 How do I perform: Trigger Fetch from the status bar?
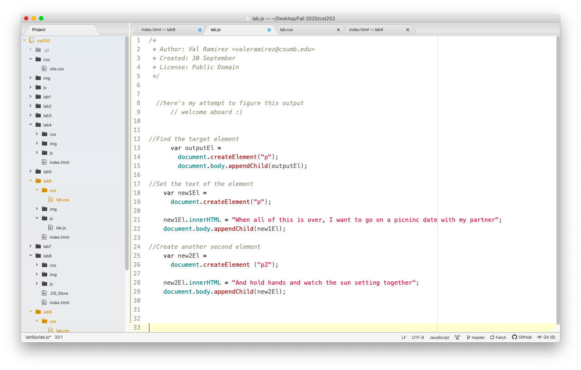(x=498, y=337)
